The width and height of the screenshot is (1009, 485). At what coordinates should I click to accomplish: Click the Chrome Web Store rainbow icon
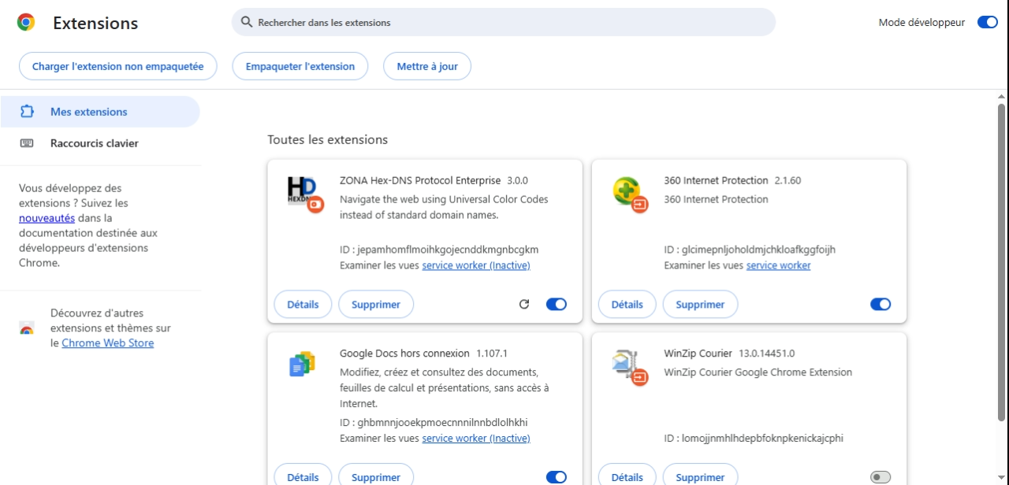tap(27, 328)
